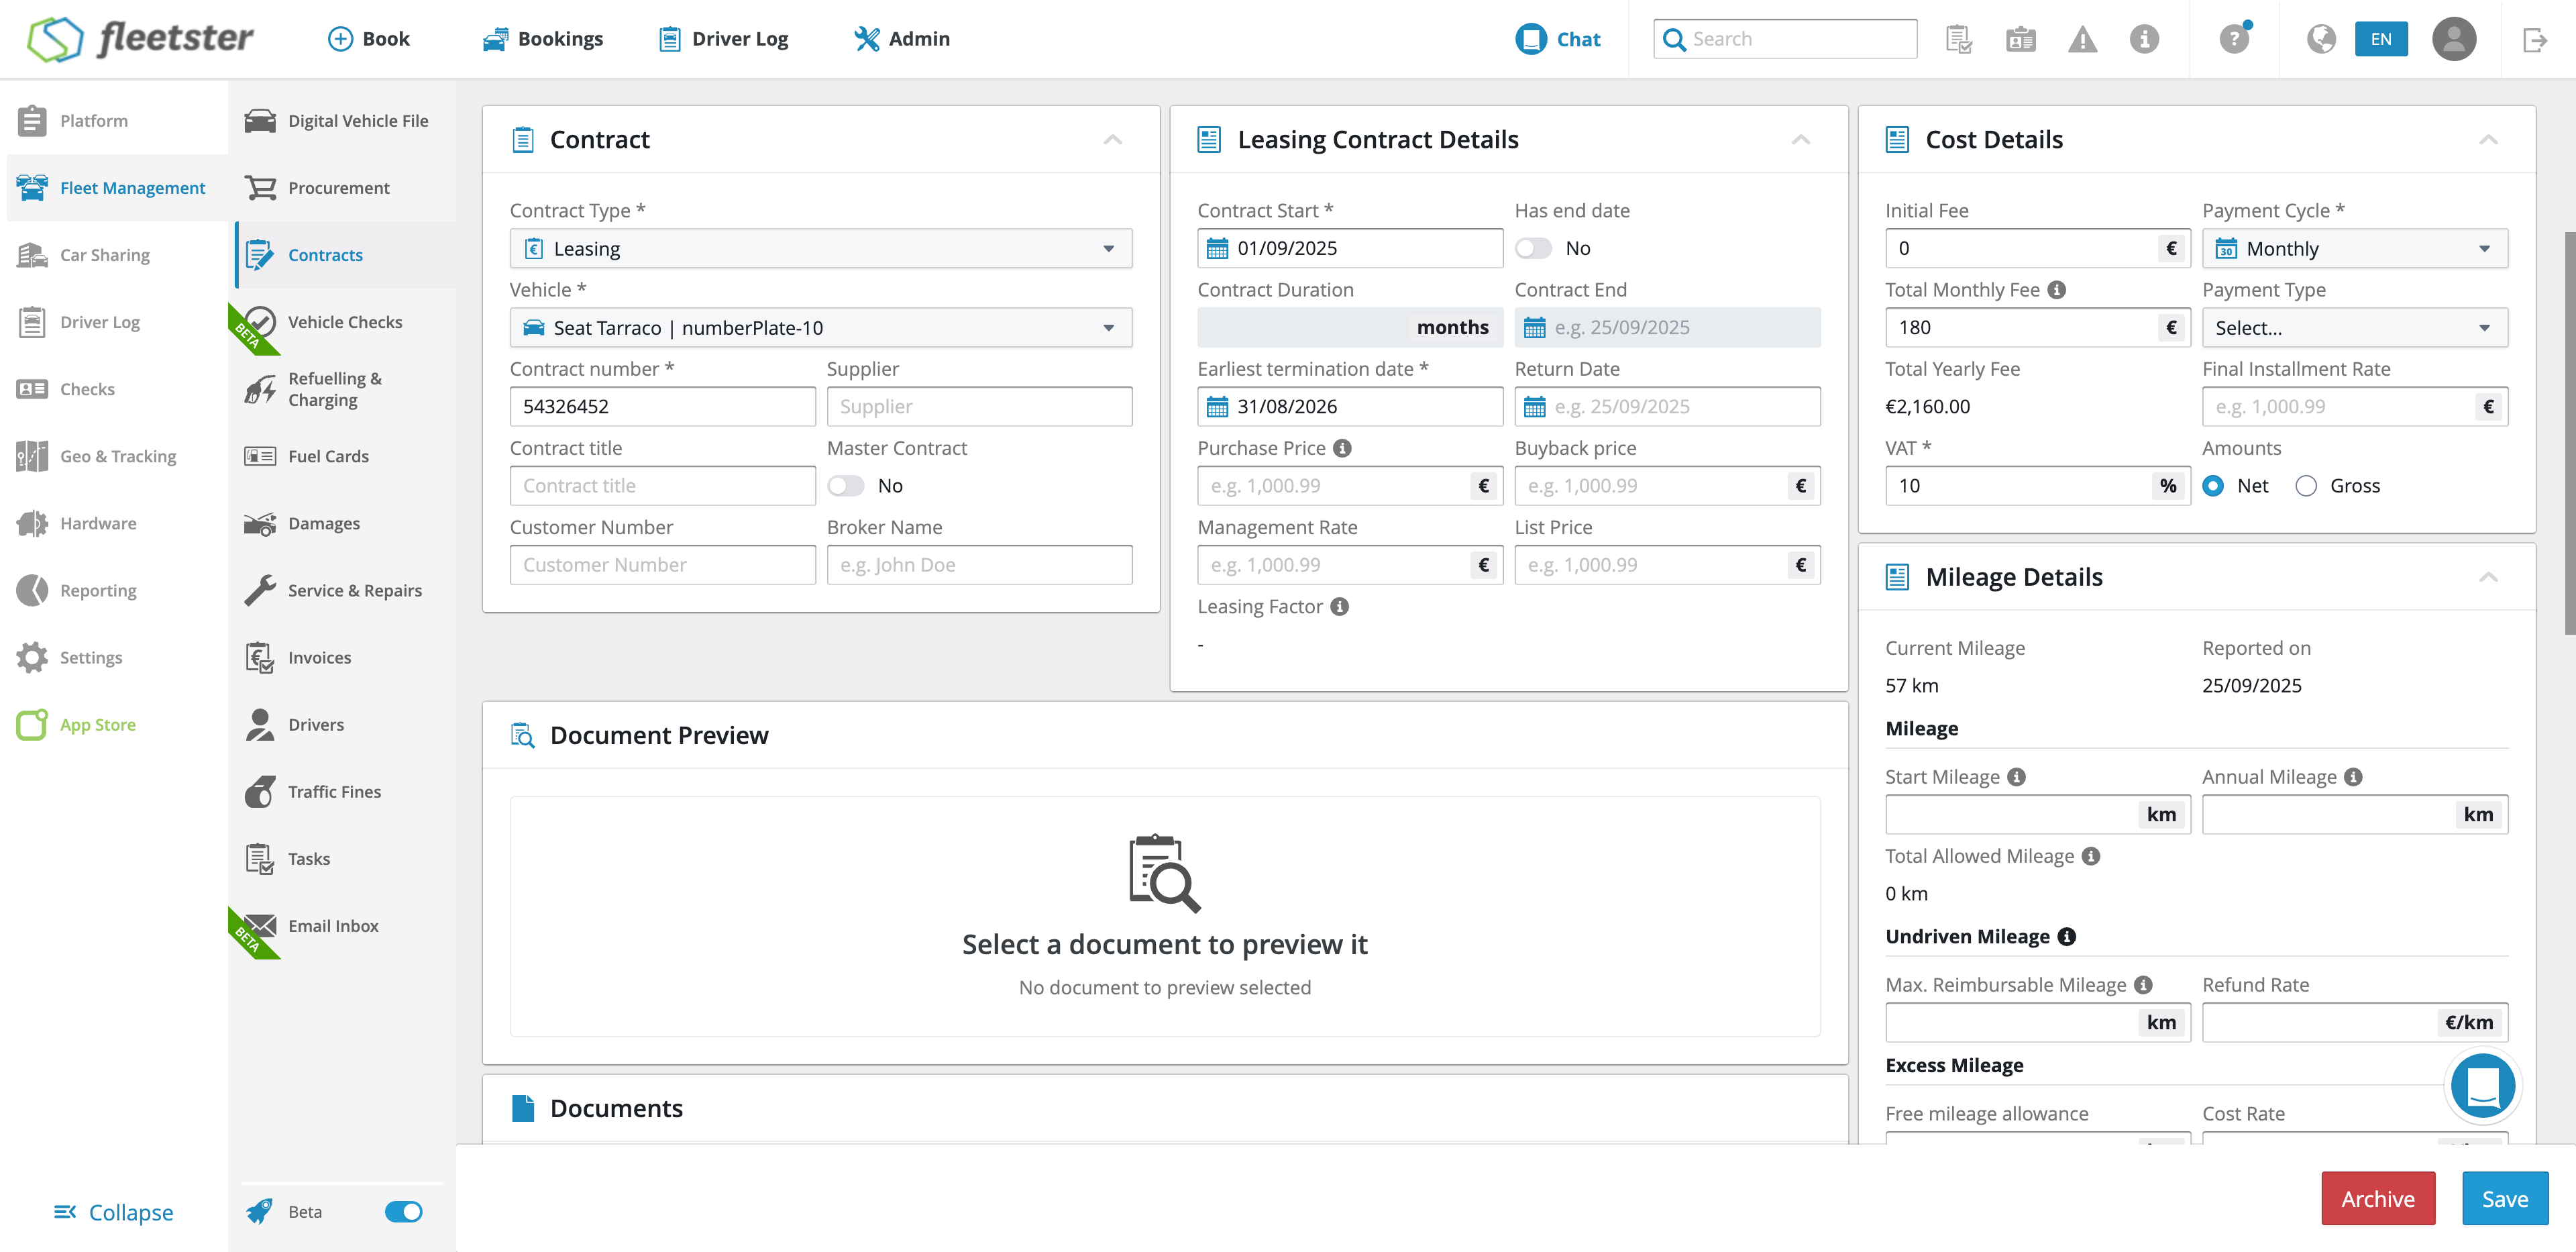2576x1252 pixels.
Task: Click the warning triangle icon in header
Action: click(2082, 39)
